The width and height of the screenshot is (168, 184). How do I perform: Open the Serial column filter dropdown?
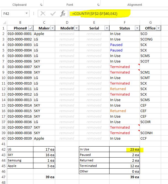[106, 28]
